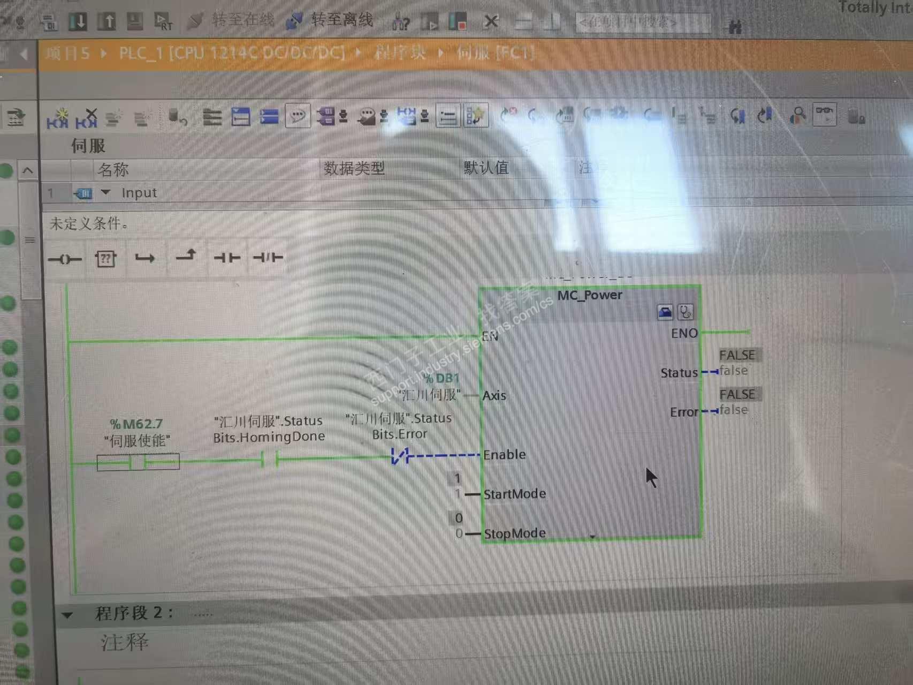Select the %M62.7 伺服使能 contact
Screen dimensions: 913x685
[x=138, y=462]
